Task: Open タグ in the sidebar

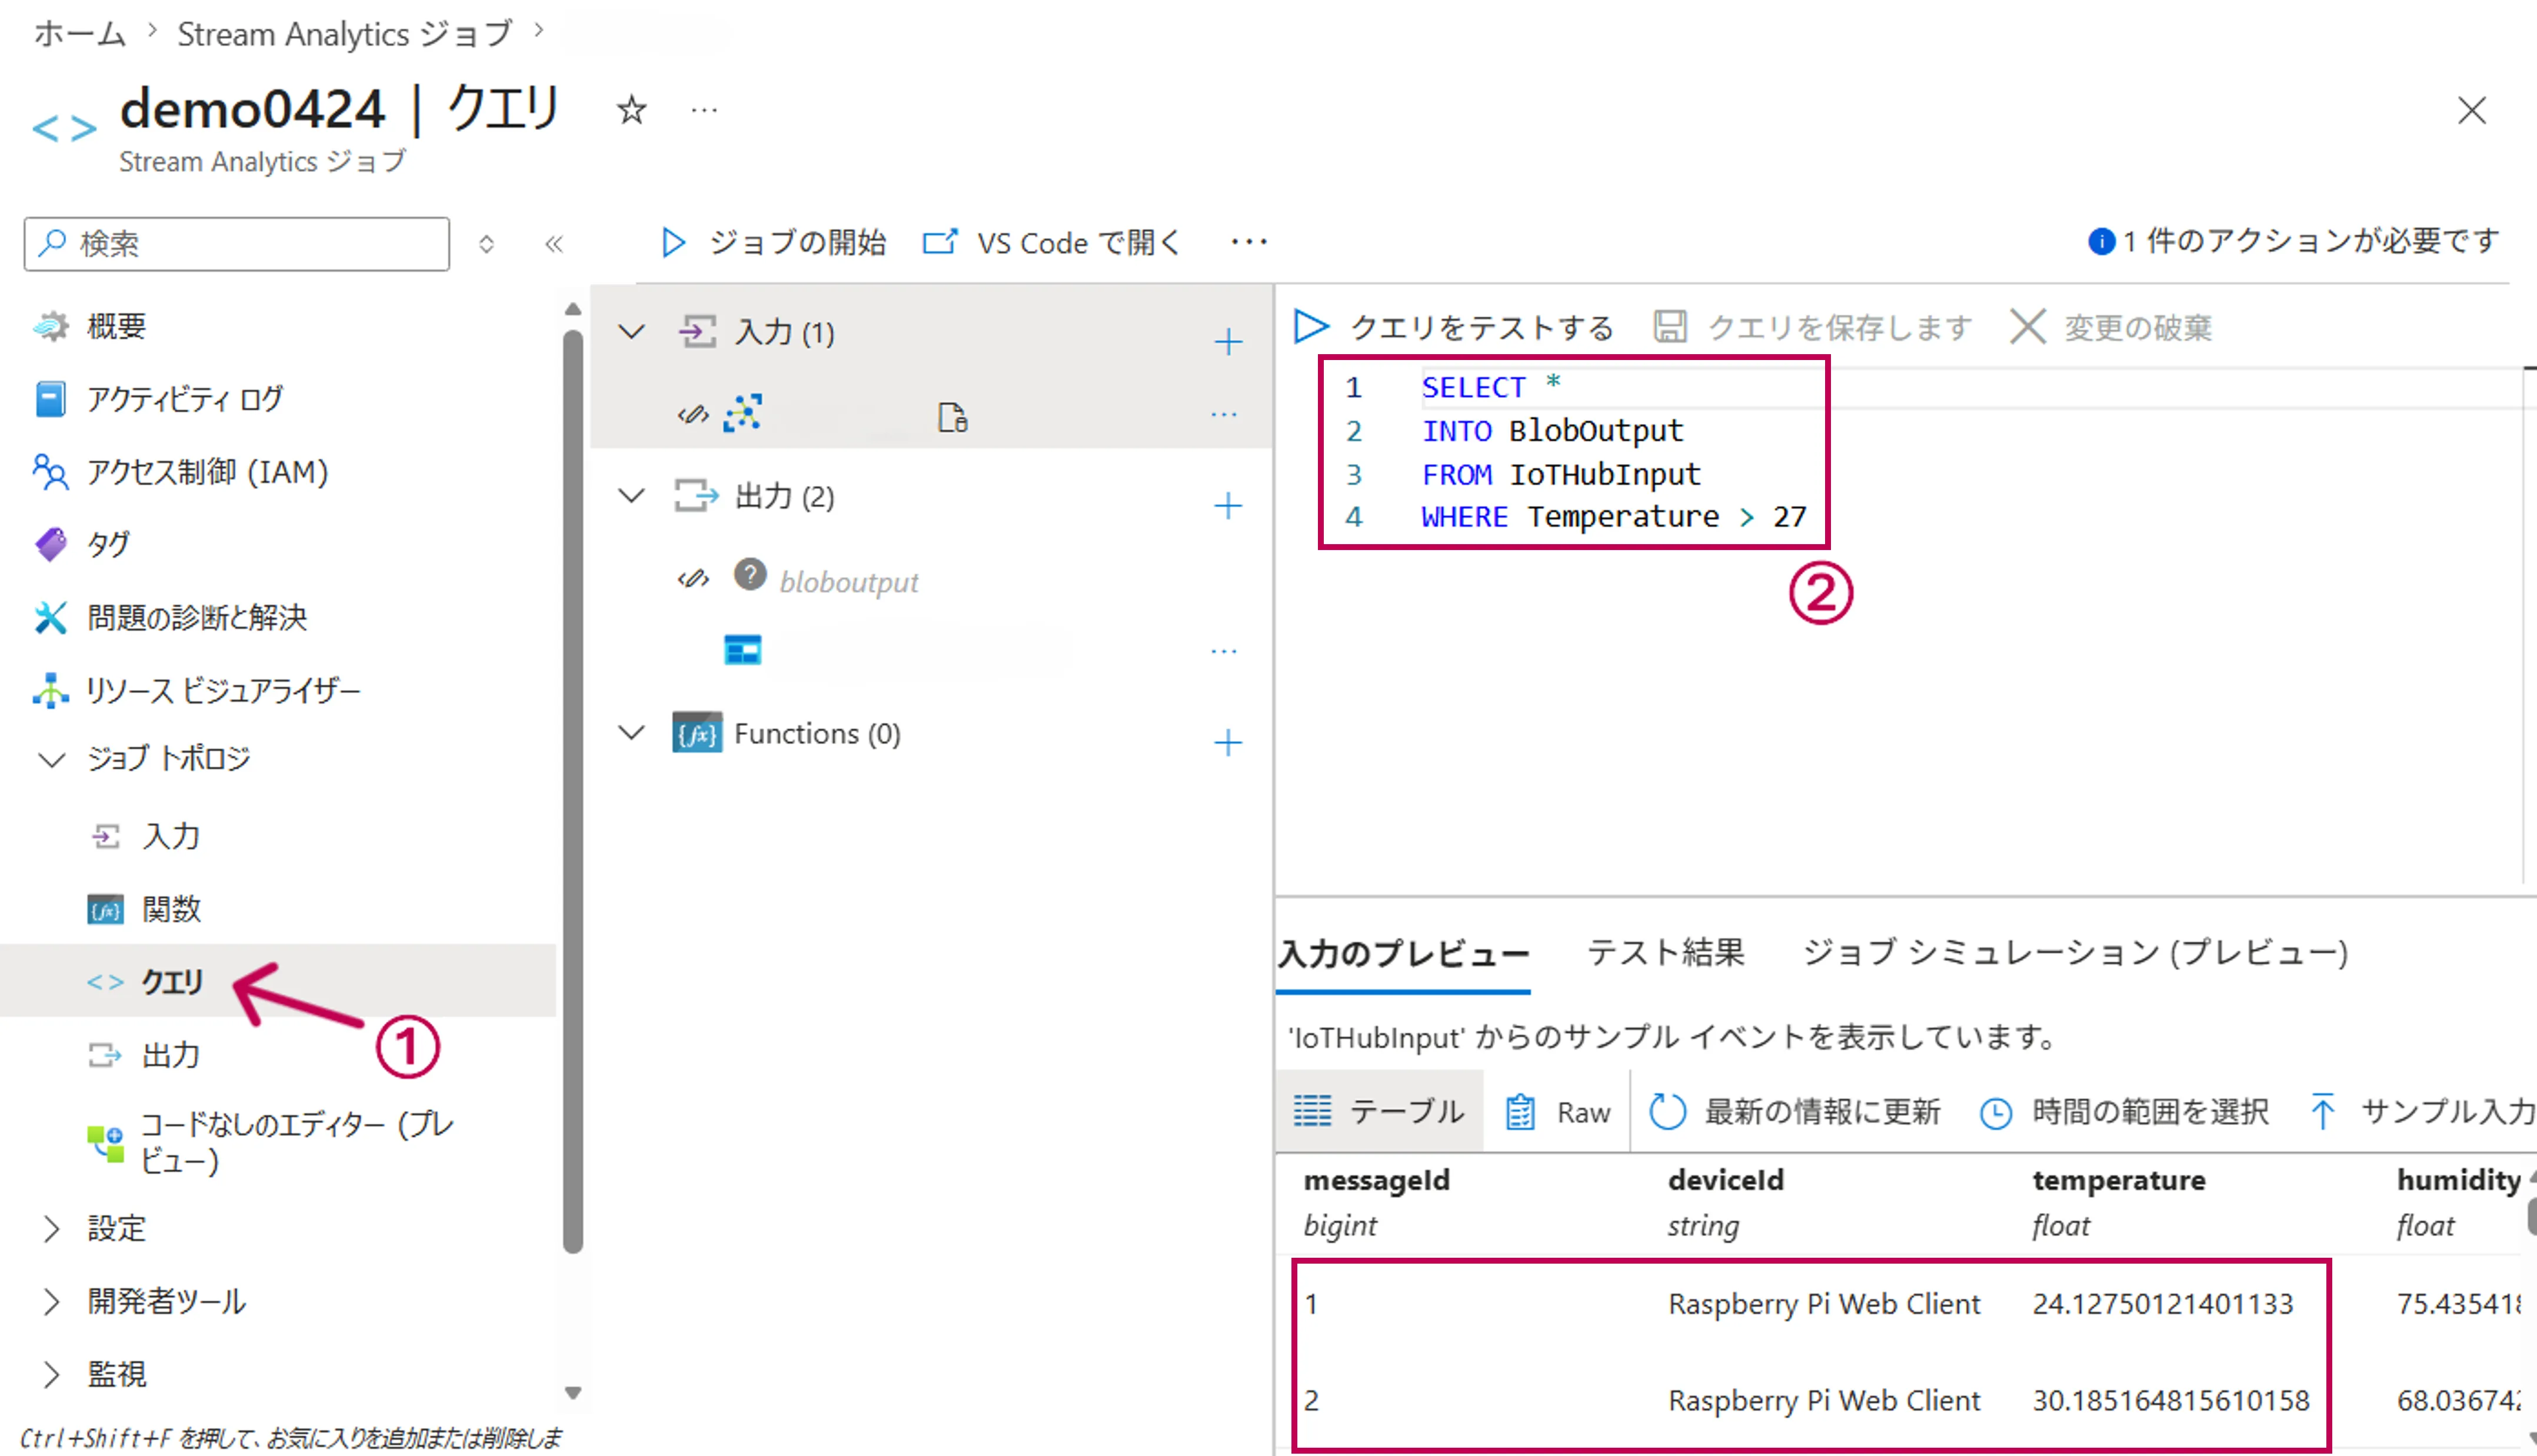Action: click(x=81, y=545)
